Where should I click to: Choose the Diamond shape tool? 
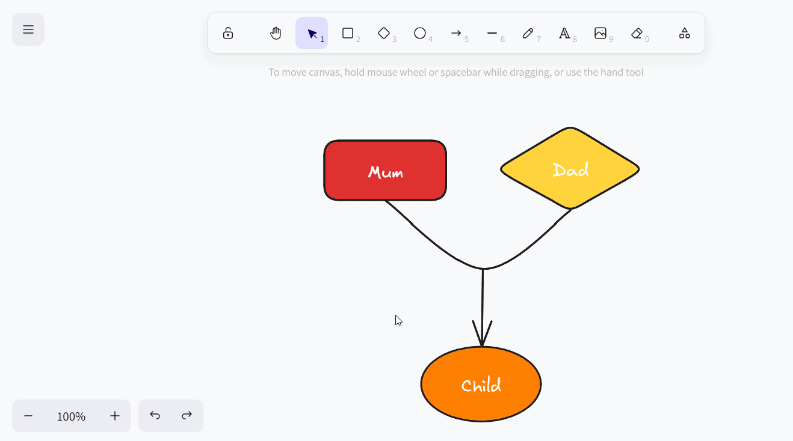(384, 33)
